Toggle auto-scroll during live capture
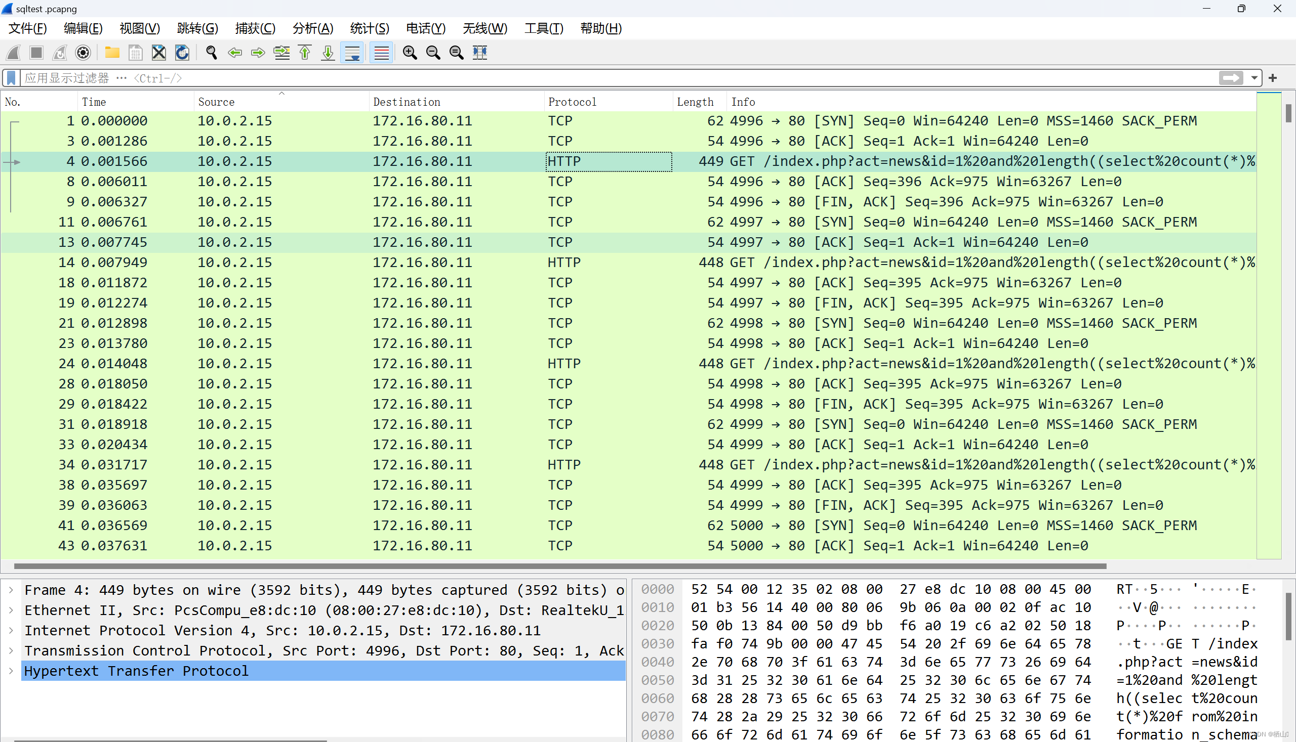 (x=352, y=53)
